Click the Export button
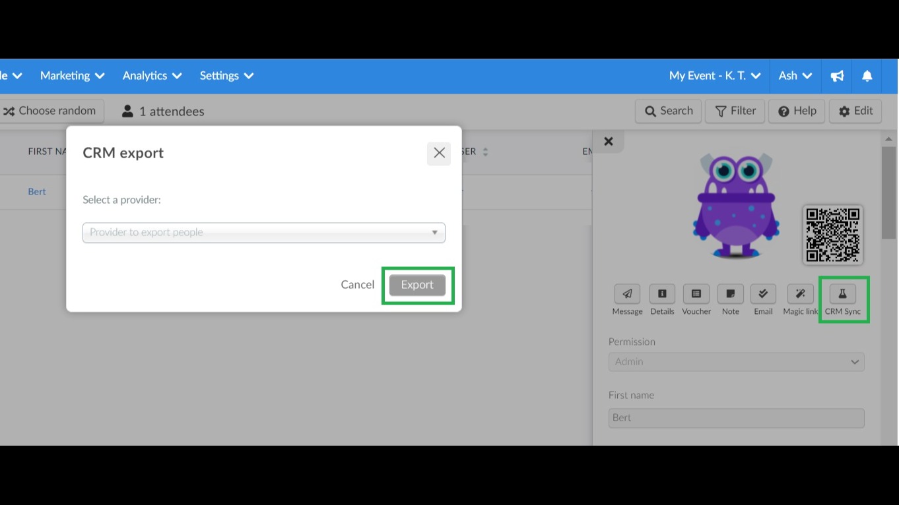This screenshot has width=899, height=505. (416, 285)
